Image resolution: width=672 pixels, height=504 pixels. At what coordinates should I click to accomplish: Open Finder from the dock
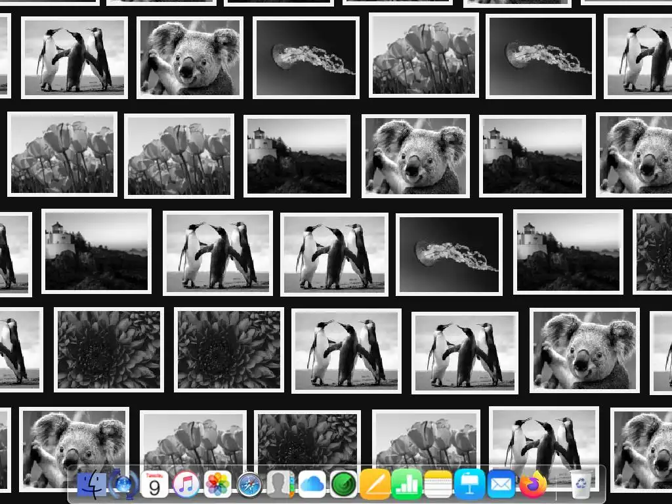92,485
